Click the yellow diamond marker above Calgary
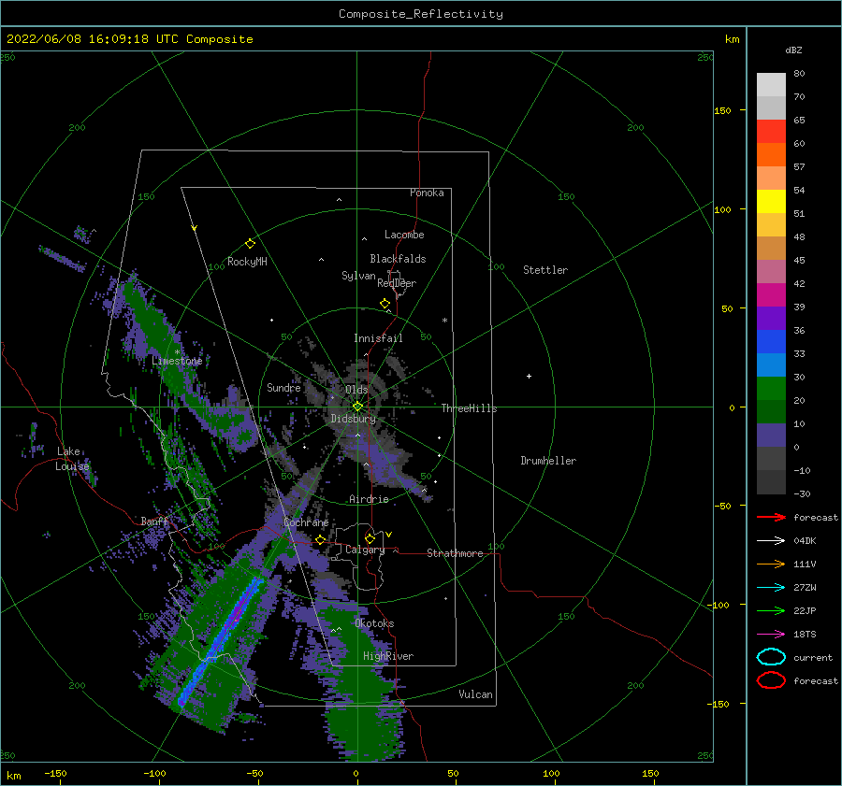The height and width of the screenshot is (786, 842). click(x=370, y=538)
